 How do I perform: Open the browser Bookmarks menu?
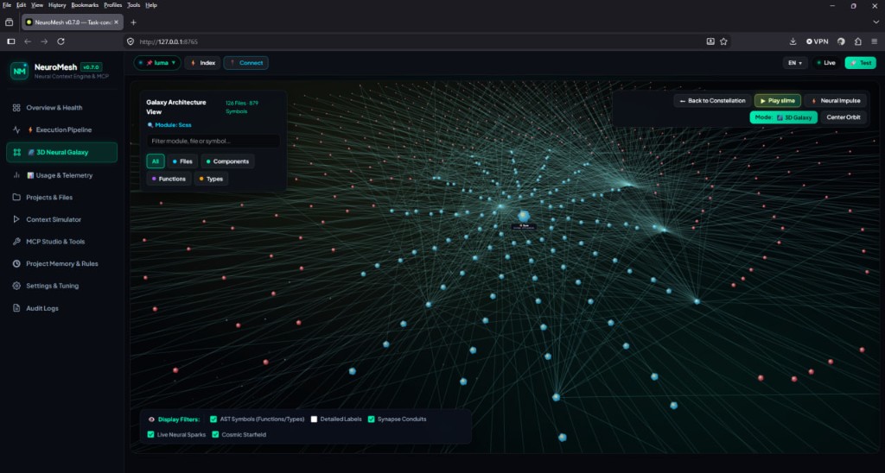point(85,5)
